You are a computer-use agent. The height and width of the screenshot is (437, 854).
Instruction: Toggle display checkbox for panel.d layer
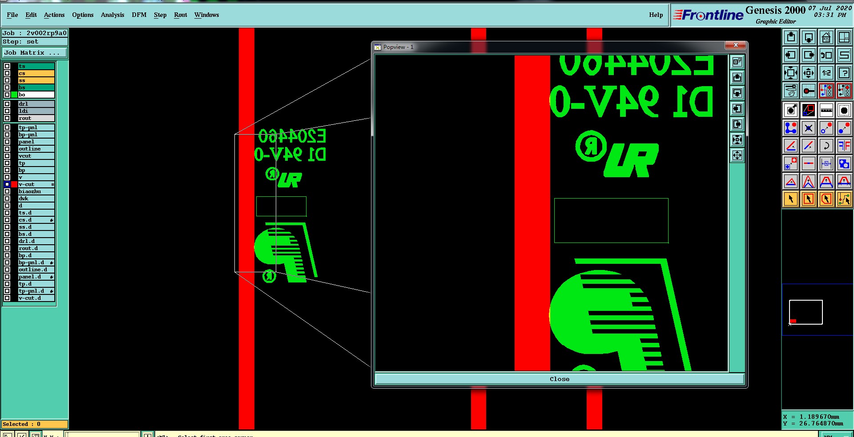click(x=7, y=277)
